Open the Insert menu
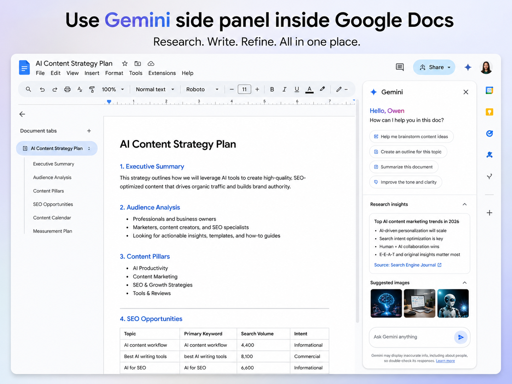This screenshot has height=384, width=512. pos(92,73)
